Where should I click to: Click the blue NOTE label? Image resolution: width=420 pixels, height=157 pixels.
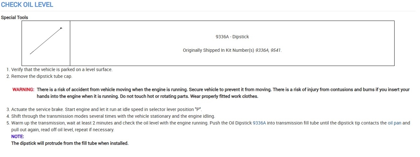click(17, 136)
